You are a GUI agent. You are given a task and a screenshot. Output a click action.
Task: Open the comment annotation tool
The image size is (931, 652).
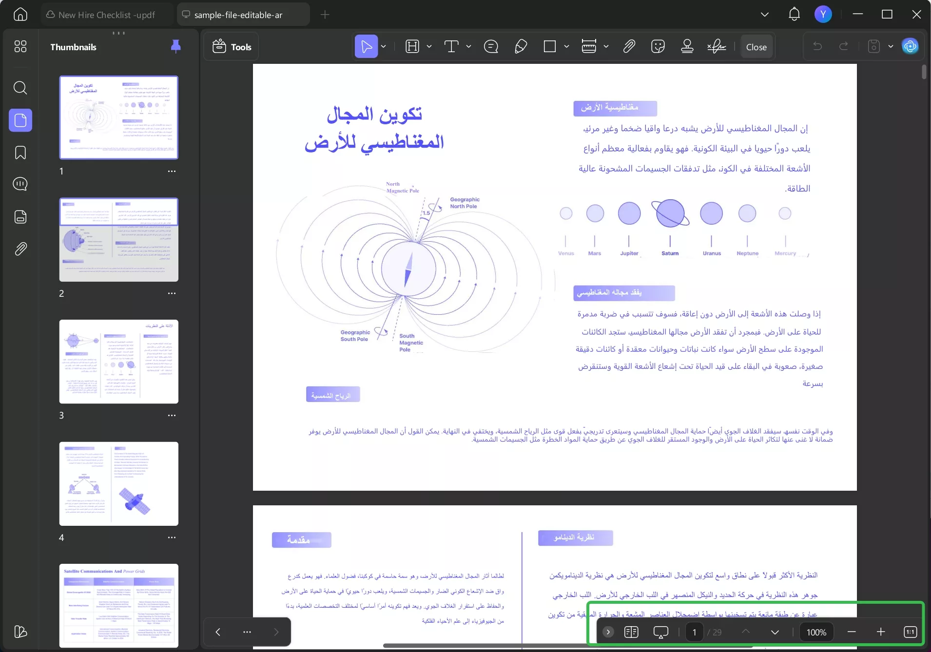[x=491, y=46]
